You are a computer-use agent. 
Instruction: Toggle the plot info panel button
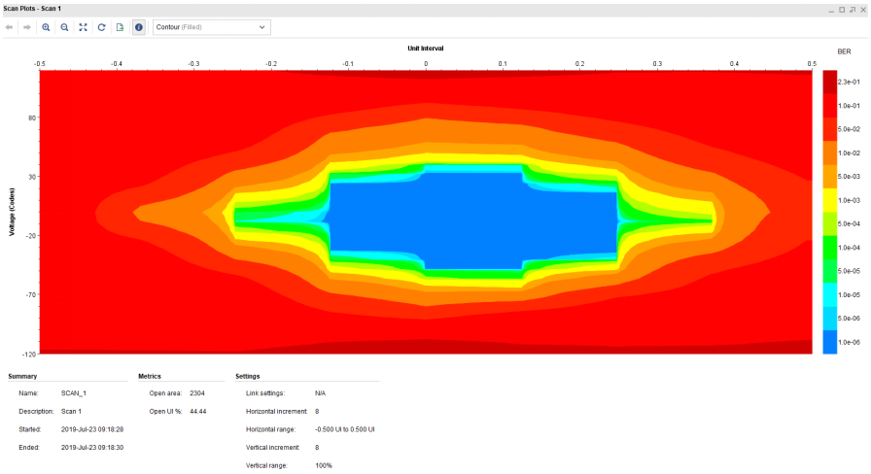click(x=139, y=27)
